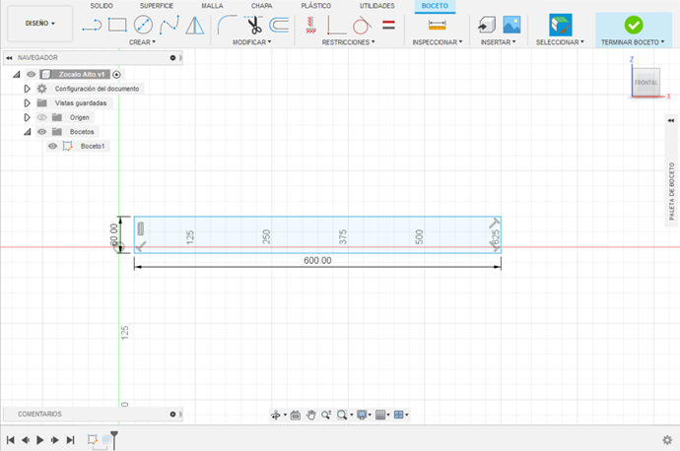Jump to timeline end

coord(70,440)
